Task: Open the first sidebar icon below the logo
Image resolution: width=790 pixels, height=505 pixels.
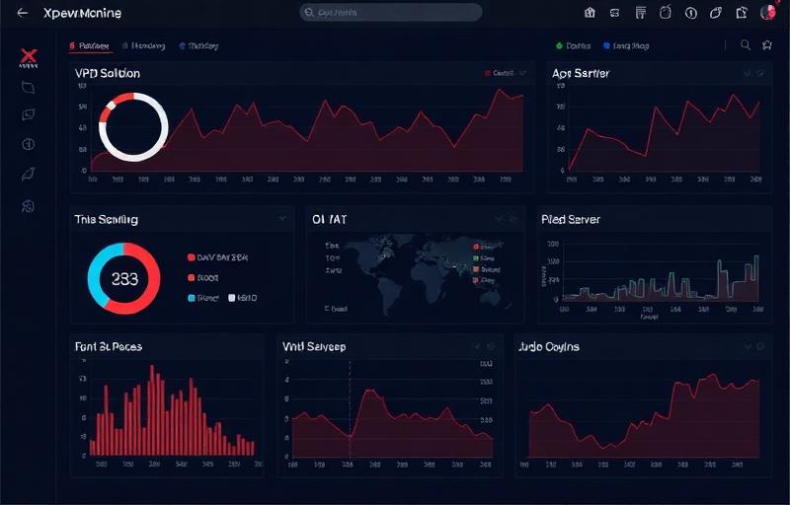Action: pos(29,87)
